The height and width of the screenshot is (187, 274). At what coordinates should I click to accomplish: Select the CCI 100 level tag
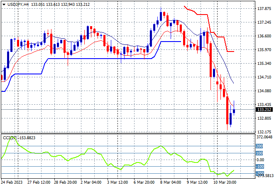point(259,153)
